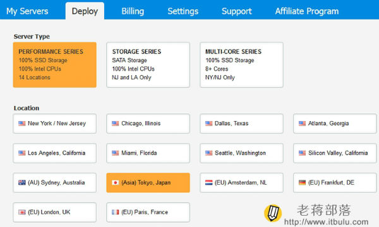Click the US flag beside Chicago, Illinois
379x227 pixels.
116,124
